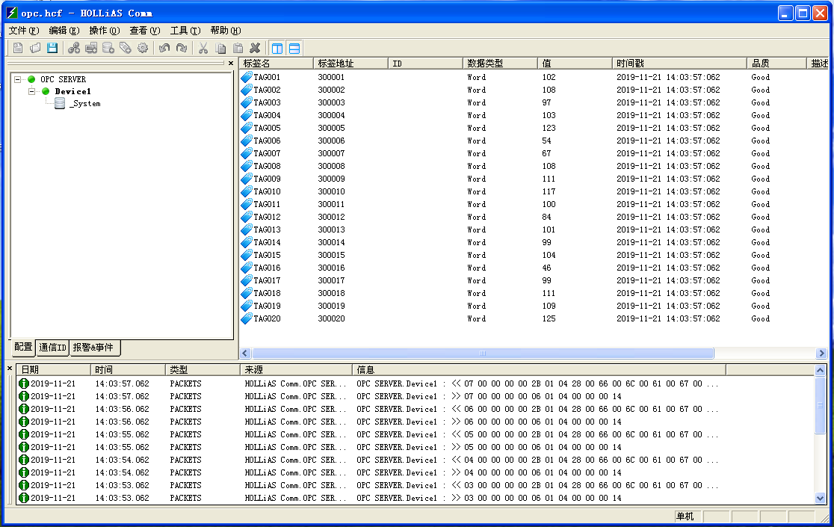Select the TAG003 row name

tap(267, 102)
